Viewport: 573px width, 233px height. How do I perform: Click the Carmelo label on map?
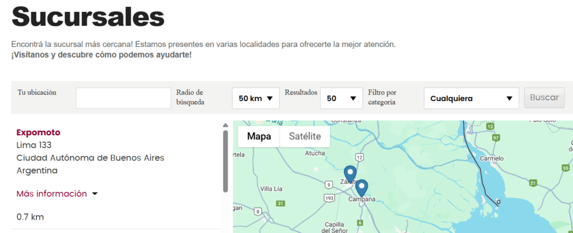[491, 158]
